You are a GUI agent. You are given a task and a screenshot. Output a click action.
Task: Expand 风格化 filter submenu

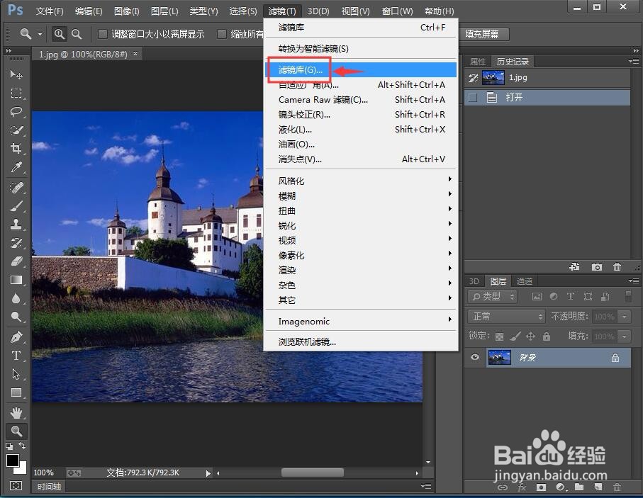361,181
